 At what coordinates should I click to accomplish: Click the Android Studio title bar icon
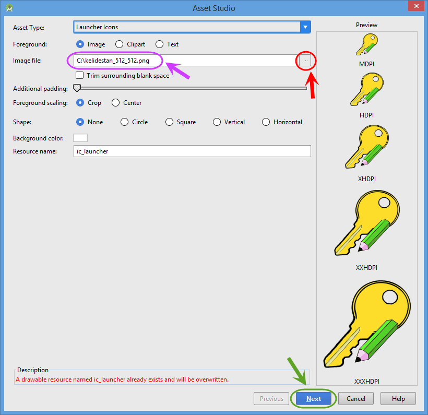tap(9, 8)
